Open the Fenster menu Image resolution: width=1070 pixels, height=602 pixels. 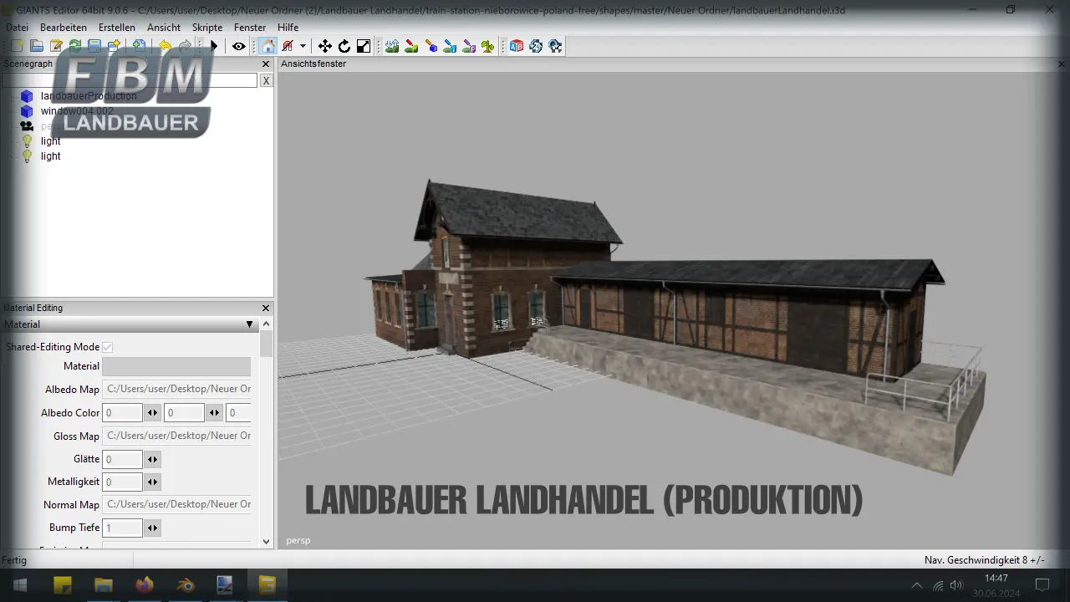(x=250, y=28)
